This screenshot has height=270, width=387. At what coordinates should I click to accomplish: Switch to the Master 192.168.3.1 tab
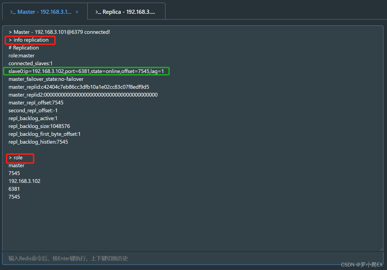(45, 12)
